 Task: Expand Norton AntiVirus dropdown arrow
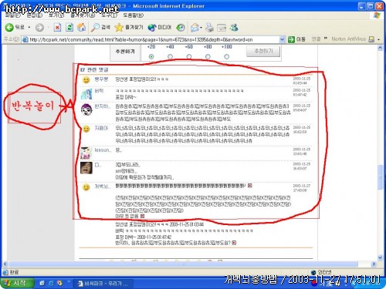click(379, 39)
